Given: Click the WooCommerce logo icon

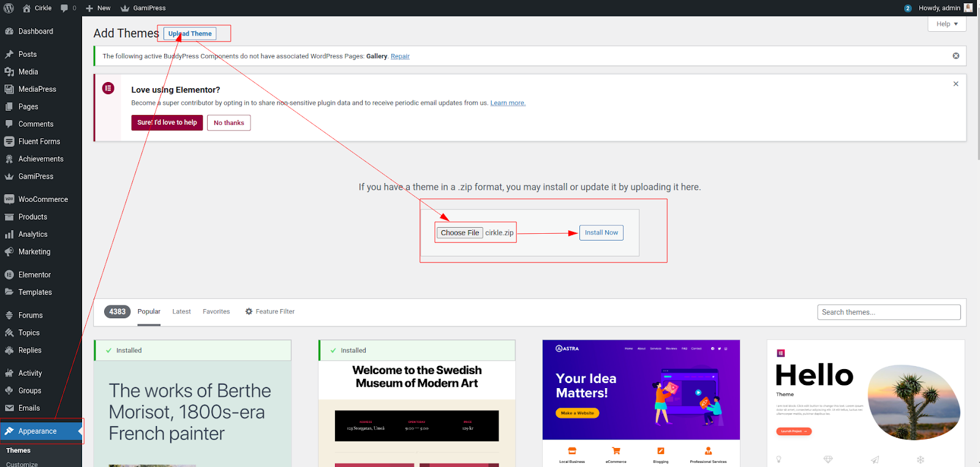Looking at the screenshot, I should pos(9,200).
